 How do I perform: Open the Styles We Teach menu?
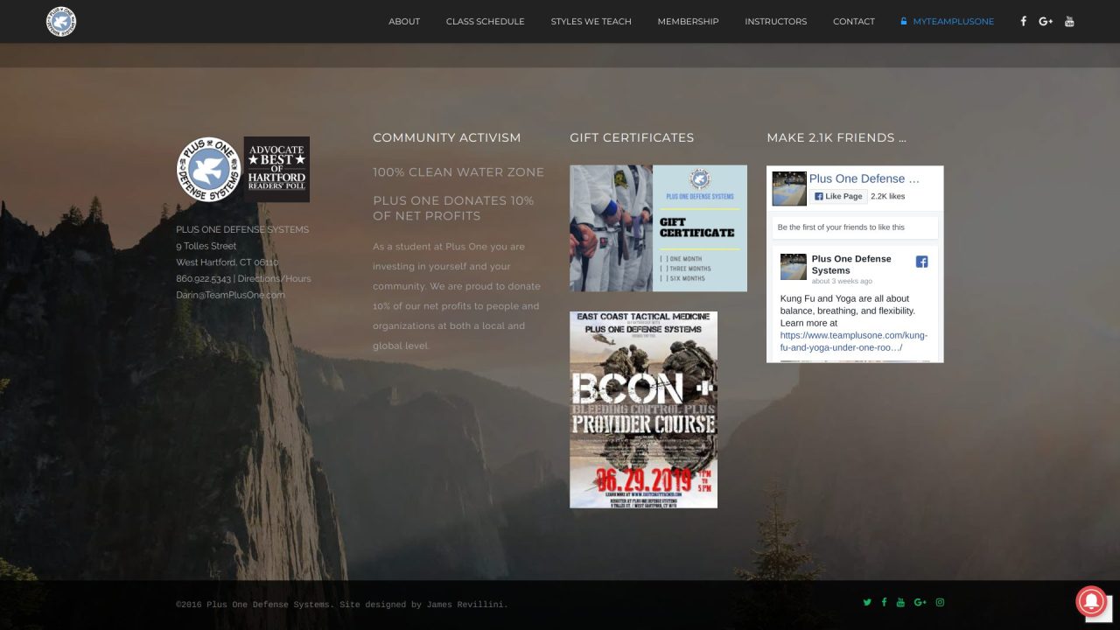pyautogui.click(x=591, y=21)
